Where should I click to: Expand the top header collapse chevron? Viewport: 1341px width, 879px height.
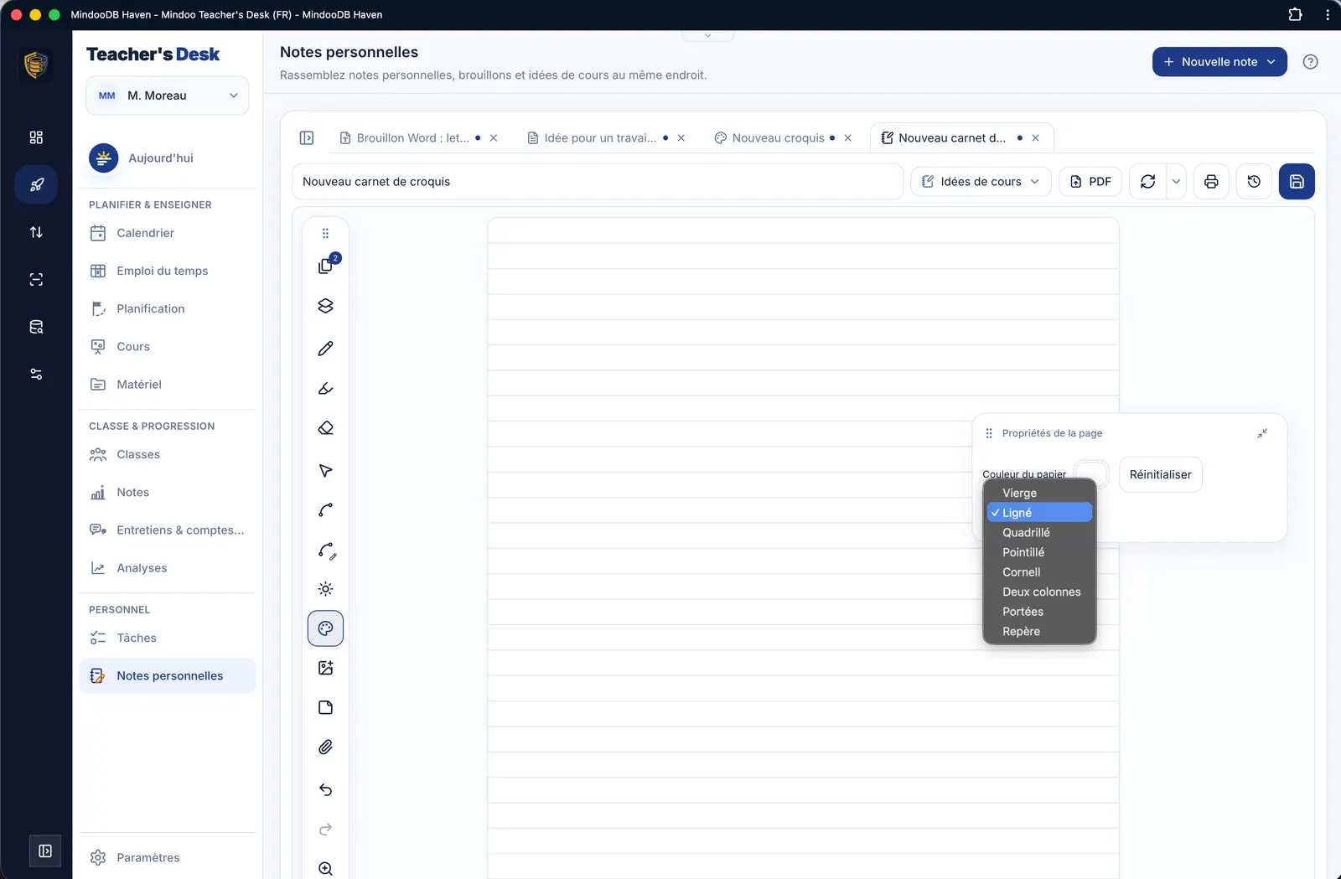(x=707, y=35)
